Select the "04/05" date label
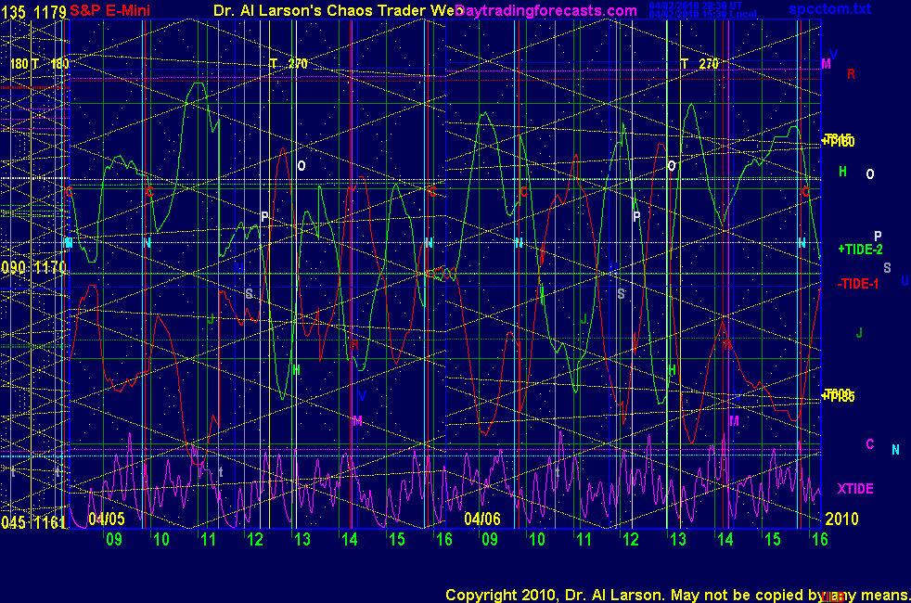This screenshot has height=603, width=911. [x=107, y=519]
